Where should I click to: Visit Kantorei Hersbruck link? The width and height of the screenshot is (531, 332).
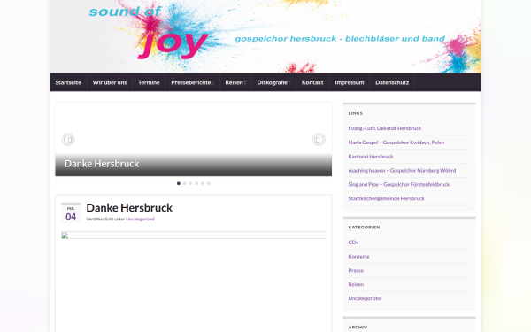[371, 157]
